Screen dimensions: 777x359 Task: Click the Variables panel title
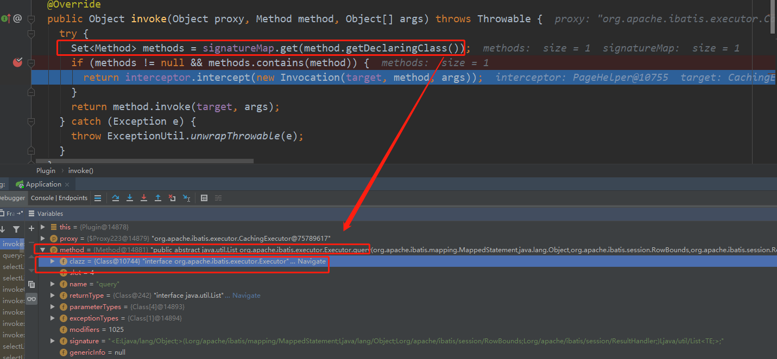50,214
